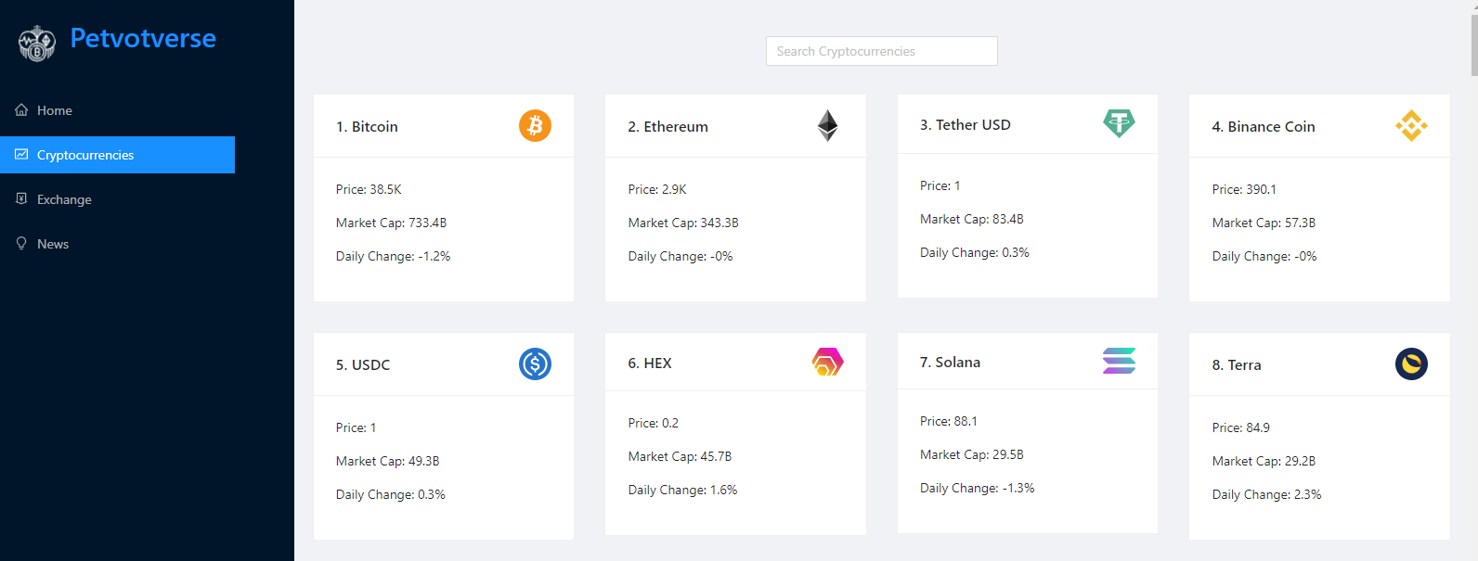Screen dimensions: 1478x561
Task: Open the 1. Bitcoin card title
Action: pos(367,127)
